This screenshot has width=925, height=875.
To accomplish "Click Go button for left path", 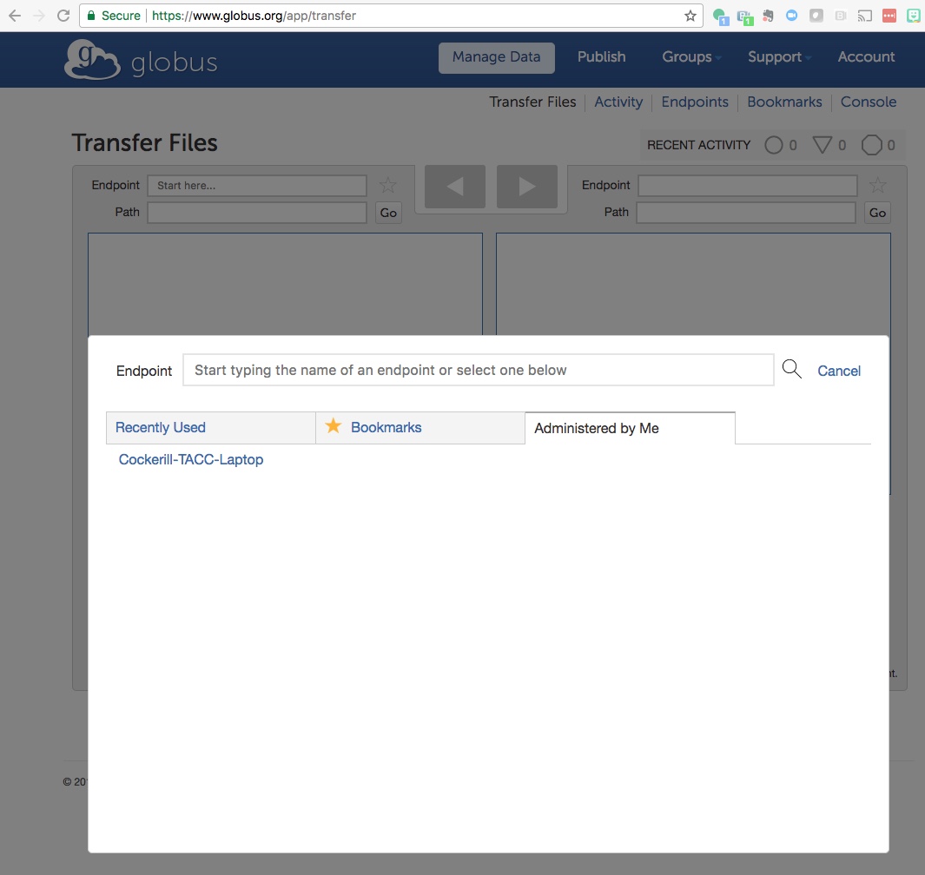I will coord(388,213).
